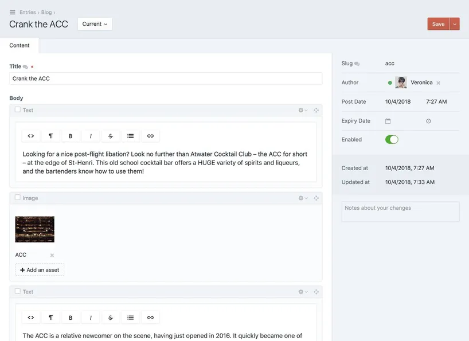Open the Expiry Date calendar icon
This screenshot has width=469, height=341.
(x=388, y=121)
